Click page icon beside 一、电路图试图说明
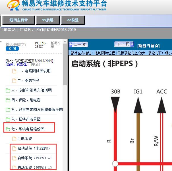 14,71
